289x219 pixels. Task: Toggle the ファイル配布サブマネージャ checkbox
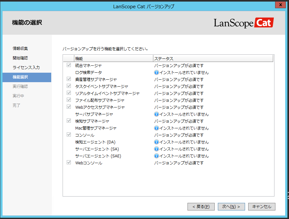pyautogui.click(x=69, y=100)
